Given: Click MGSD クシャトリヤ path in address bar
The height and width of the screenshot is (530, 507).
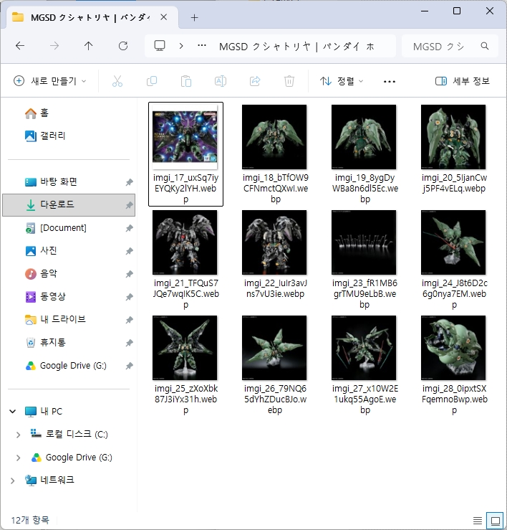Looking at the screenshot, I should pyautogui.click(x=296, y=47).
